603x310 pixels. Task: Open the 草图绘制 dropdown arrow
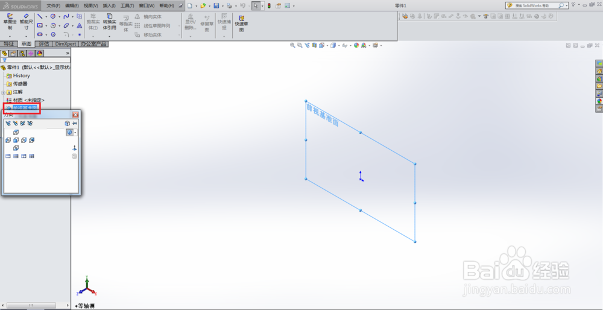click(x=10, y=37)
